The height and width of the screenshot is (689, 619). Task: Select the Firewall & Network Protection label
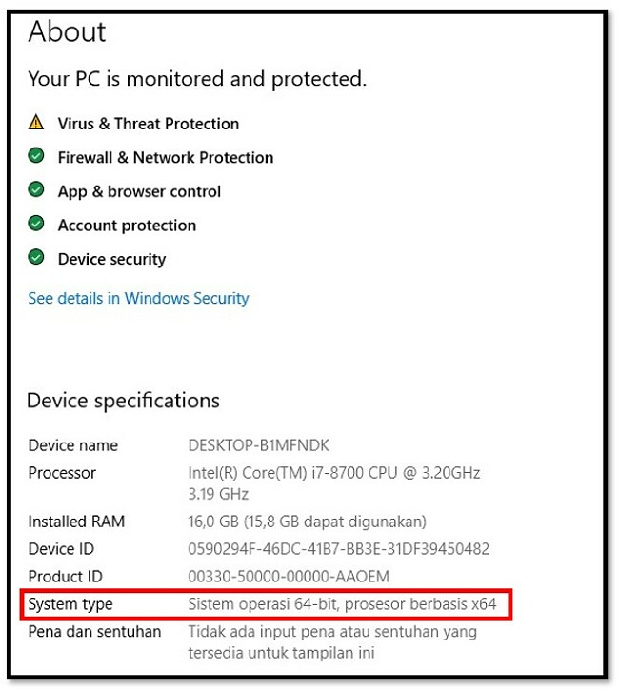[x=166, y=157]
